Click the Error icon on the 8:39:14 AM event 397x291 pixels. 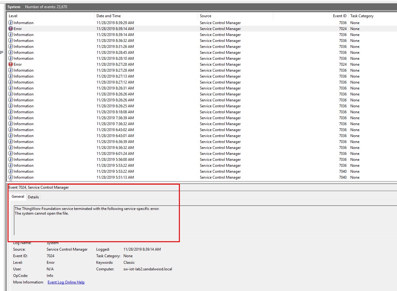(x=10, y=28)
